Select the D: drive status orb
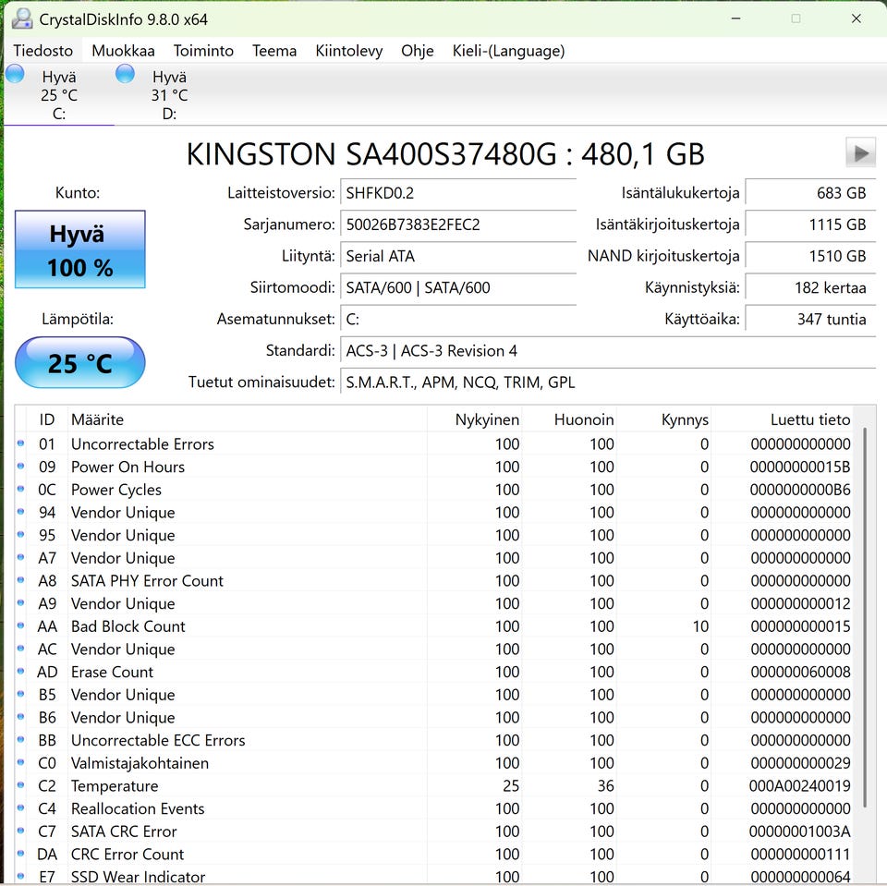 click(x=126, y=75)
